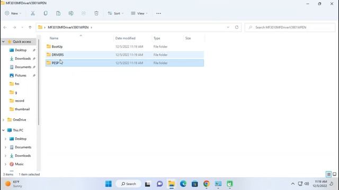This screenshot has height=190, width=339.
Task: Open the Sort options dropdown
Action: (x=115, y=13)
